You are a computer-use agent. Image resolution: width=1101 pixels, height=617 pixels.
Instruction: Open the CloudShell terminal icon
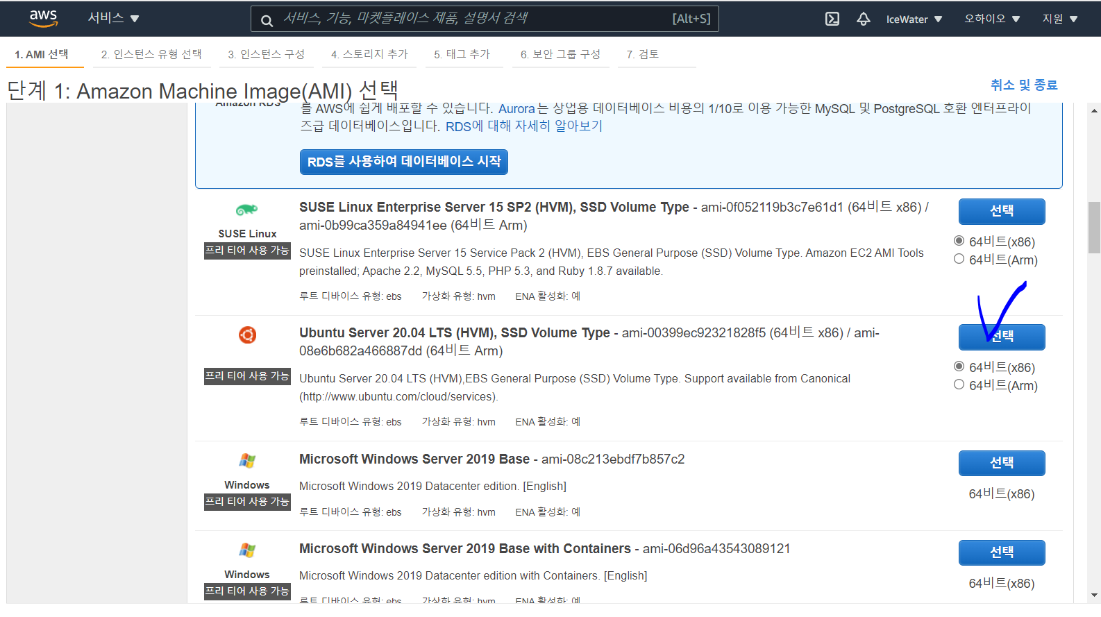coord(832,19)
